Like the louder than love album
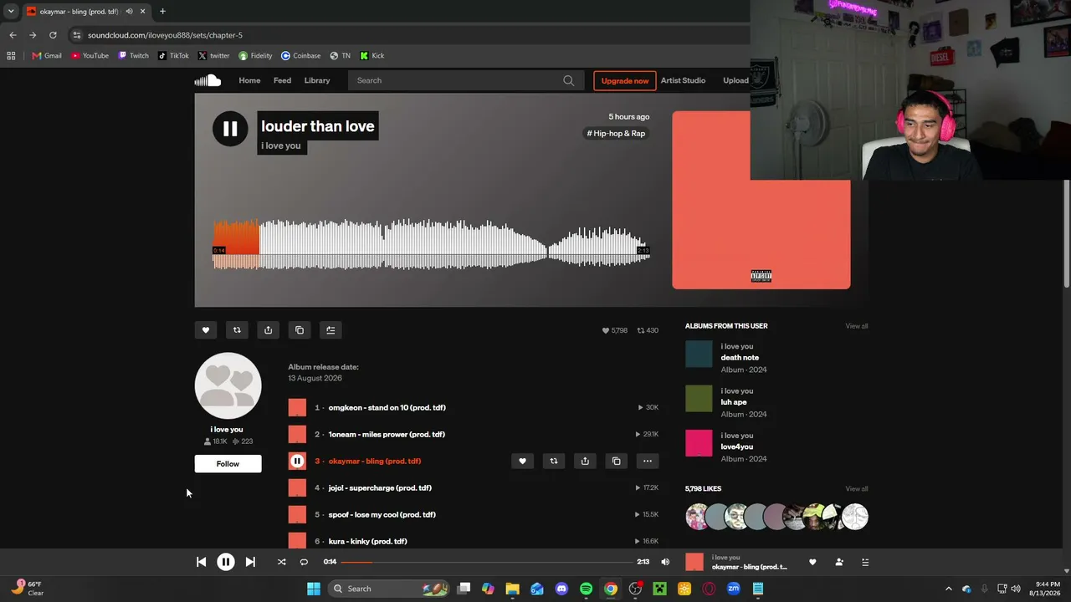Image resolution: width=1071 pixels, height=602 pixels. [x=206, y=330]
